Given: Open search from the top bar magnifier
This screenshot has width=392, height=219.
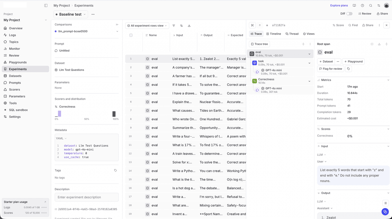Looking at the screenshot, I should (371, 5).
